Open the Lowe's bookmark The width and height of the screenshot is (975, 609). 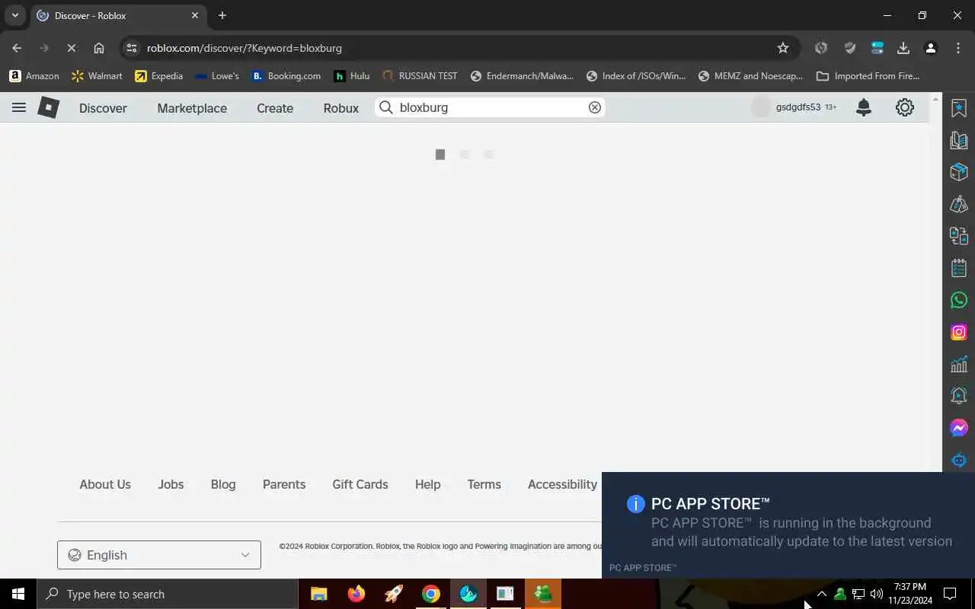click(x=217, y=76)
